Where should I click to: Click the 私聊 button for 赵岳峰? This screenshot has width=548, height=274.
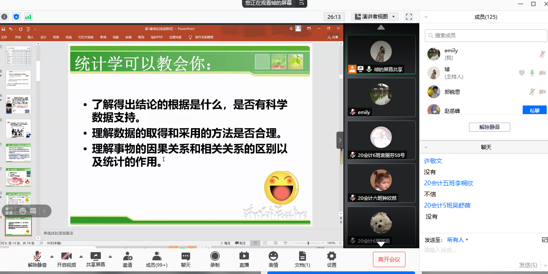pyautogui.click(x=534, y=110)
